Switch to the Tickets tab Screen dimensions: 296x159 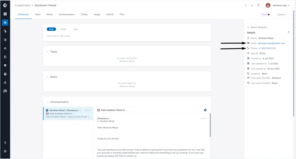coord(84,14)
